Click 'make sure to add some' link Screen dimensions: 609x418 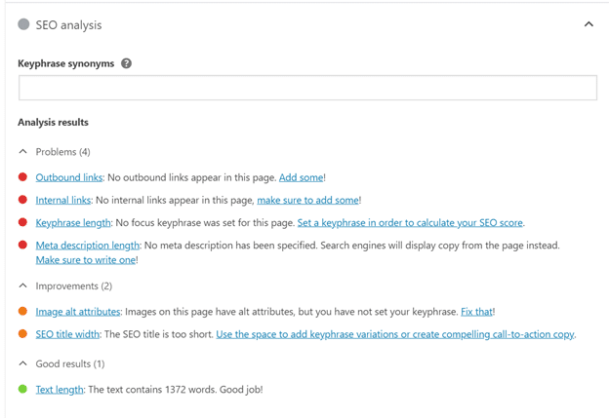coord(307,200)
